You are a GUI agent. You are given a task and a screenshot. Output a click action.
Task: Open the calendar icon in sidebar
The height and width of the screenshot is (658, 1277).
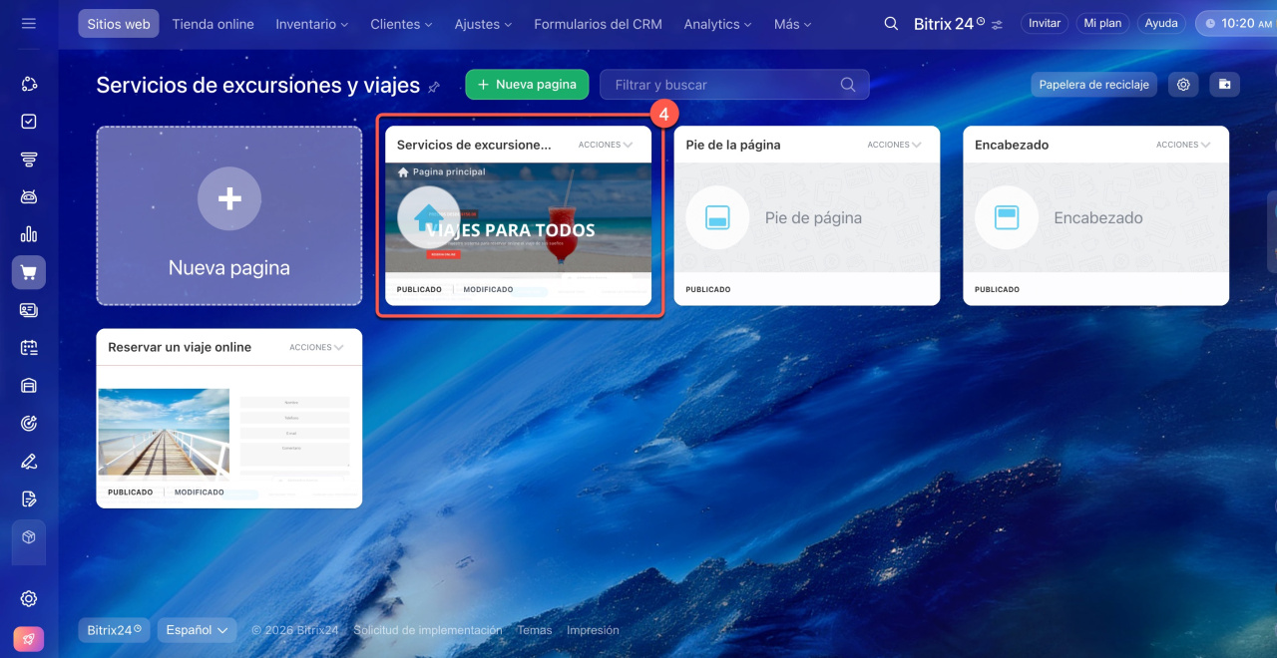click(x=29, y=348)
